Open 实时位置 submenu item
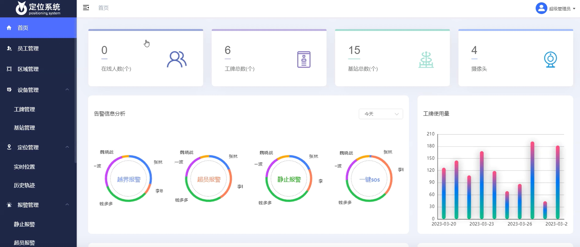 (x=24, y=167)
